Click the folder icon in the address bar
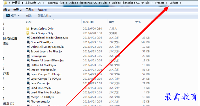Viewport: 200px width, 106px height. pos(5,3)
